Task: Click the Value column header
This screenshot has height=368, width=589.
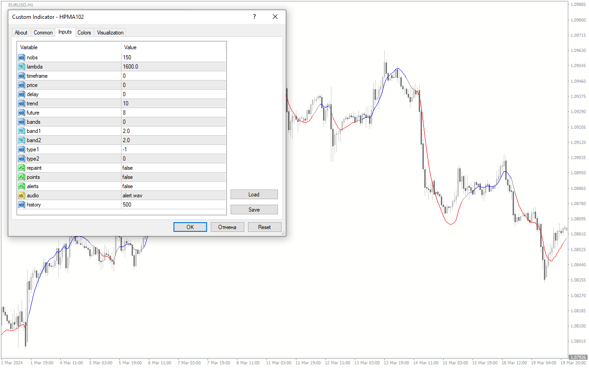Action: pyautogui.click(x=174, y=47)
